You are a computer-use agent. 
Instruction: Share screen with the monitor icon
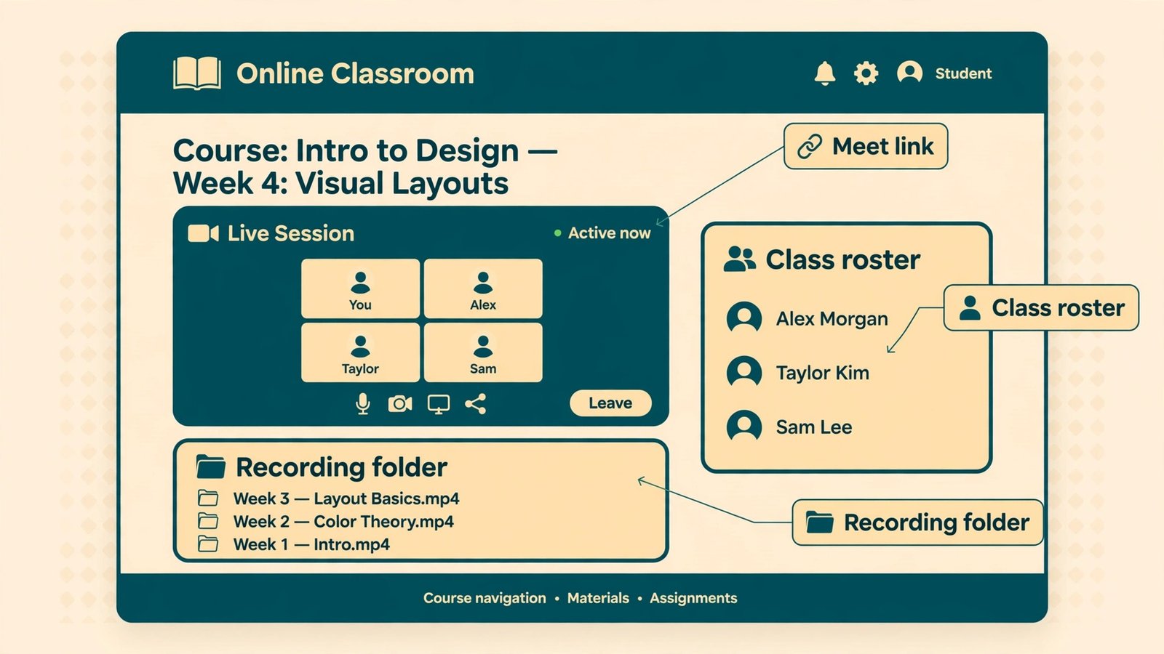[438, 404]
